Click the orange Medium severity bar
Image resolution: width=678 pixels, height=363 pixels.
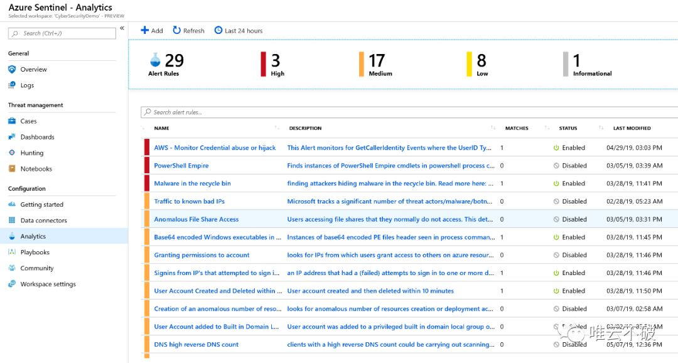click(x=362, y=64)
